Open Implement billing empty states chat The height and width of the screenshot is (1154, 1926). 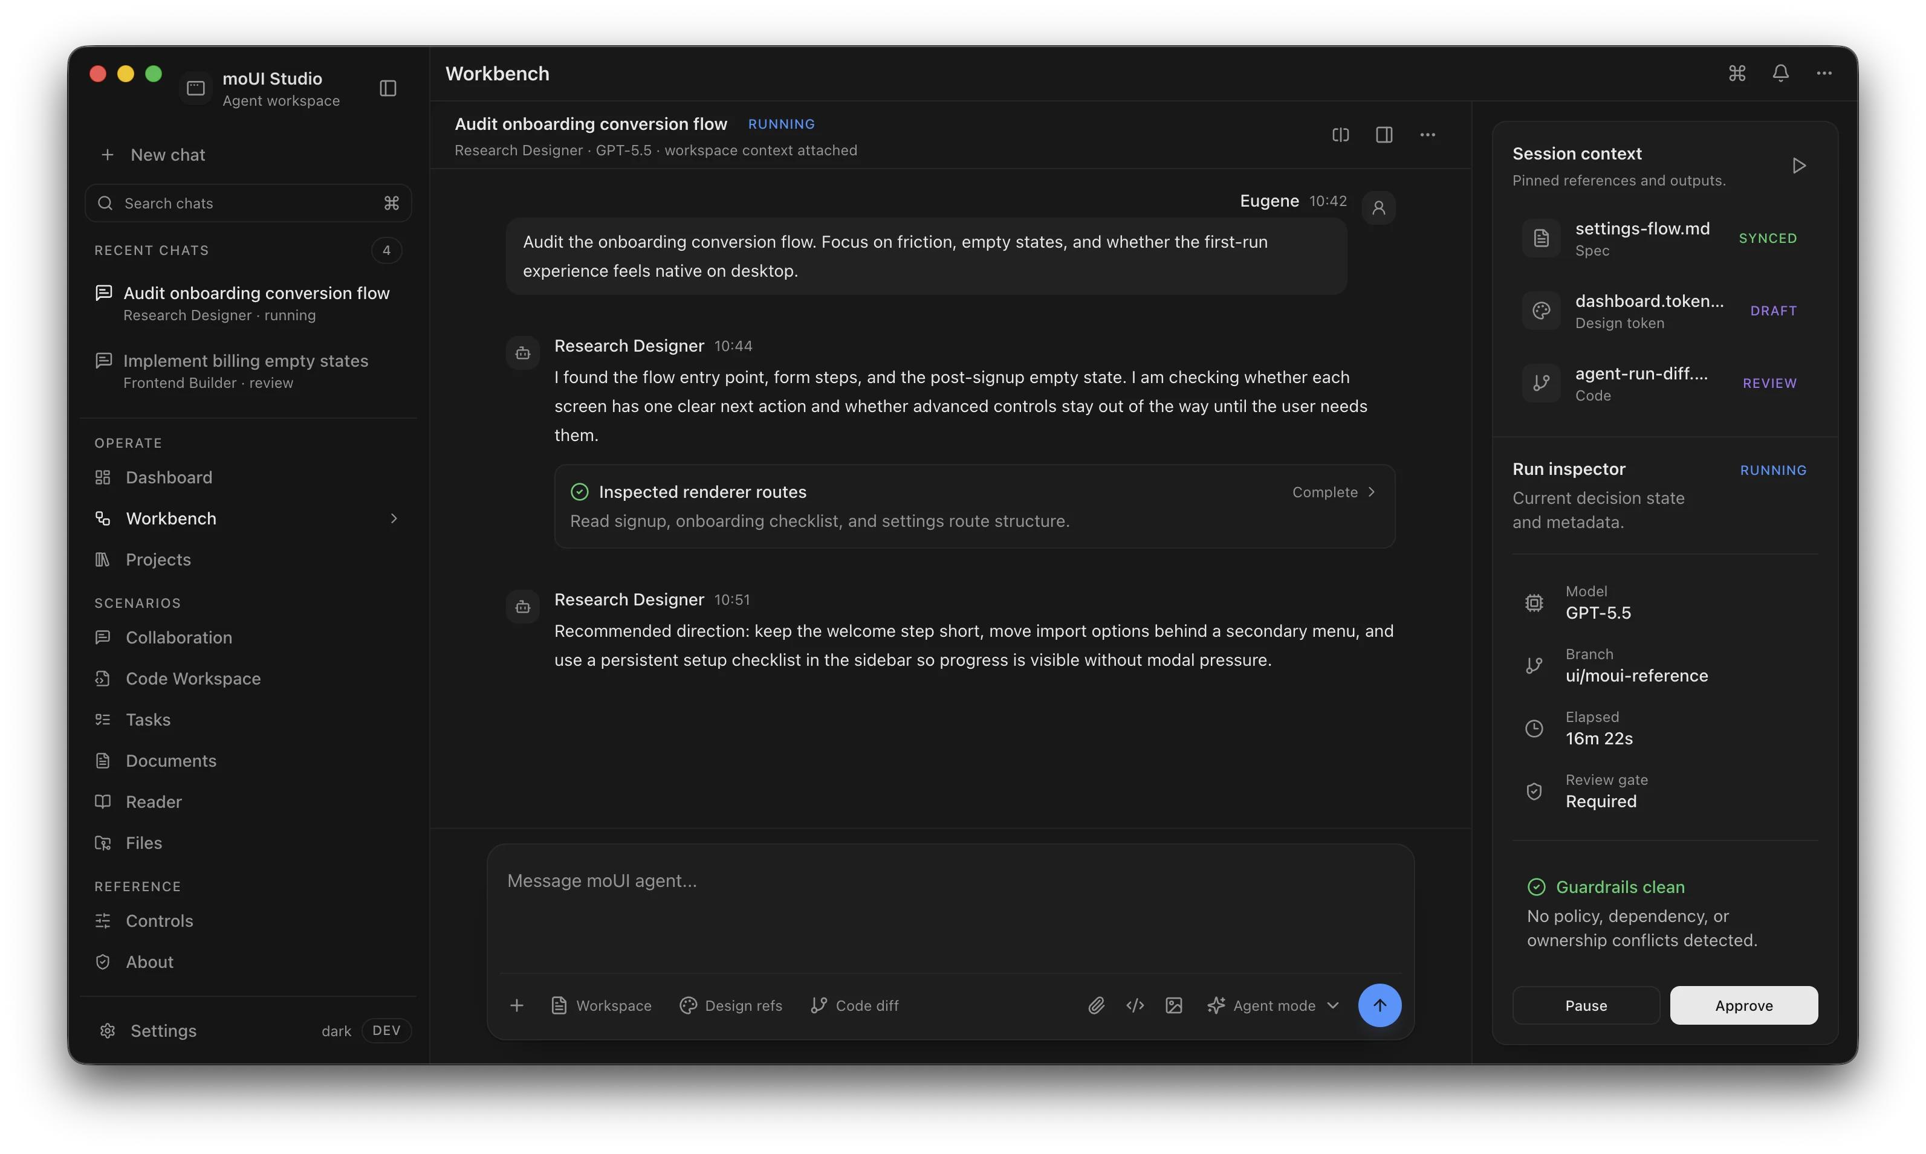pyautogui.click(x=247, y=371)
